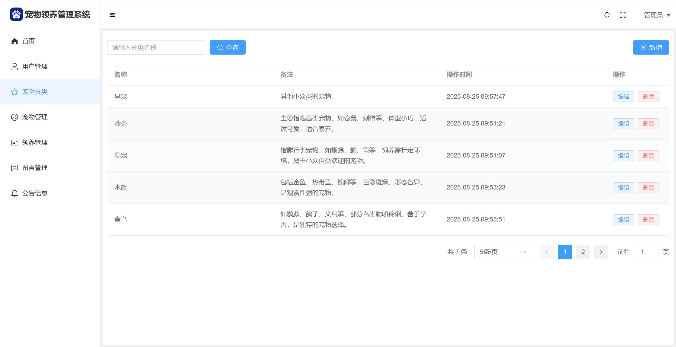The width and height of the screenshot is (676, 347).
Task: Enter fullscreen with the expand icon
Action: click(x=623, y=15)
